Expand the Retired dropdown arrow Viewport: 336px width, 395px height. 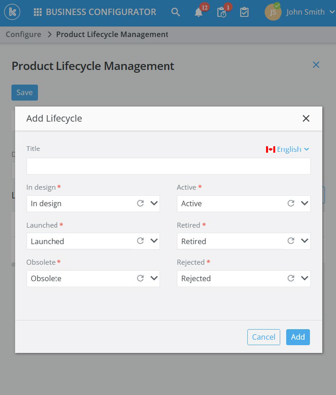pos(304,241)
